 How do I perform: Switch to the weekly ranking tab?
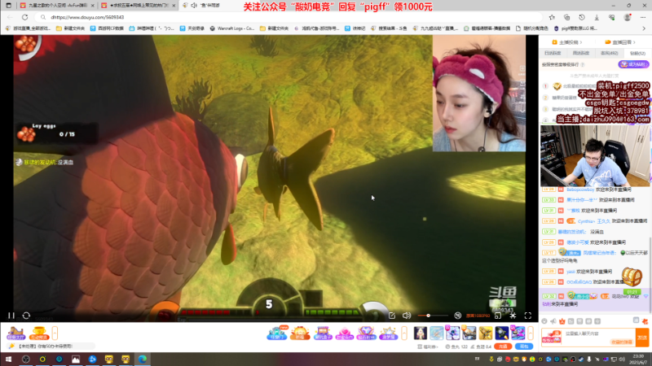point(581,53)
